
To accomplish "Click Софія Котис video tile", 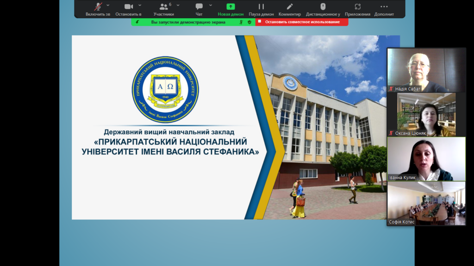I will point(426,203).
